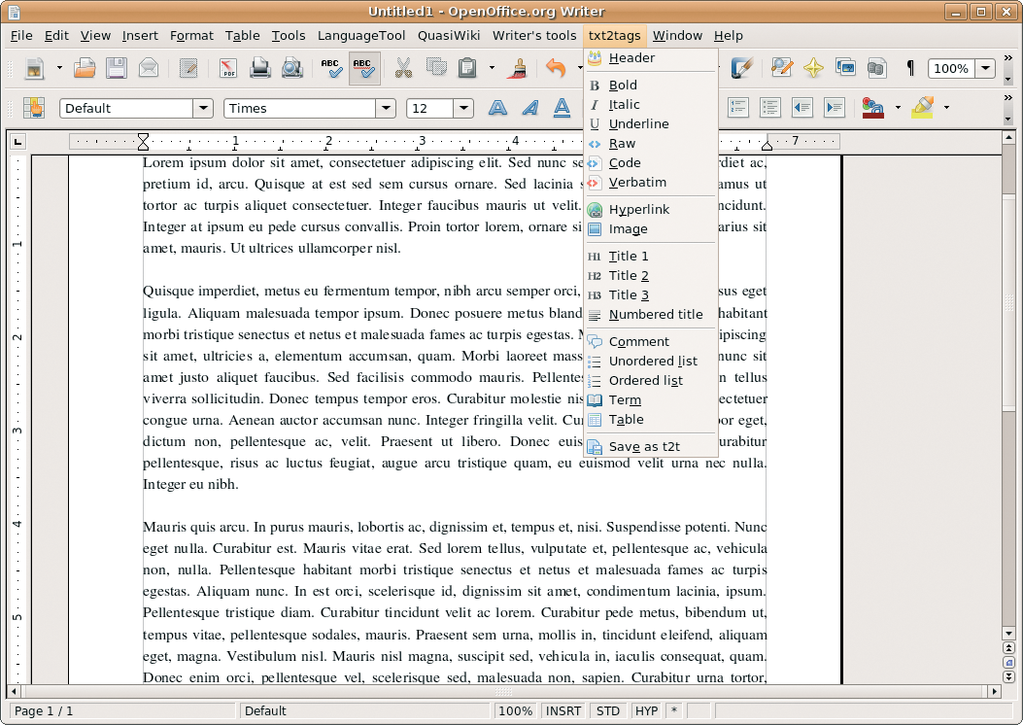This screenshot has width=1023, height=725.
Task: Show hidden standard toolbar buttons via the double chevron
Action: [x=1008, y=56]
